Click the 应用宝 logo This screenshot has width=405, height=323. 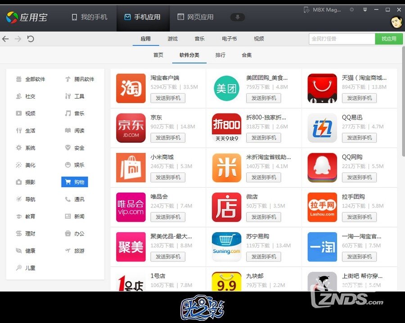[x=27, y=17]
